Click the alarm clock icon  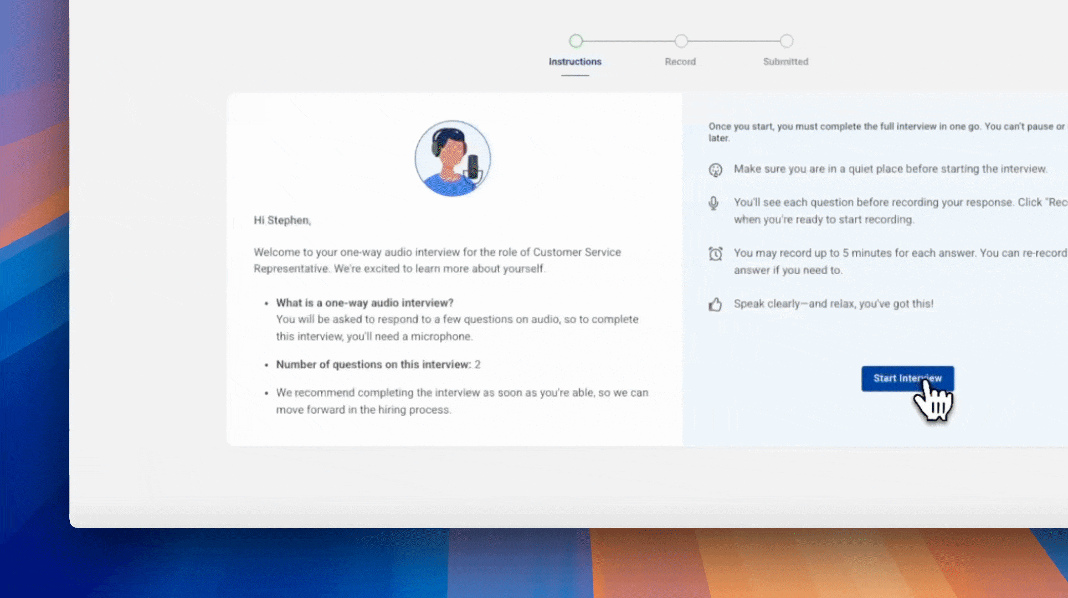[x=715, y=254]
